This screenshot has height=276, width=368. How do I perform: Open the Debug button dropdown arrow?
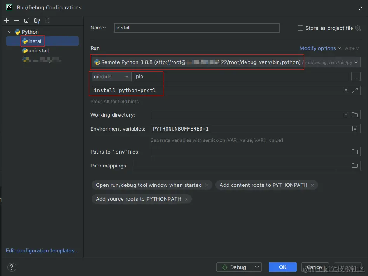(257, 267)
